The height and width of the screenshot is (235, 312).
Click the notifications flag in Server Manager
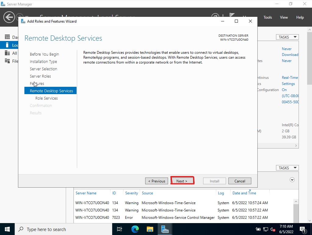point(232,15)
